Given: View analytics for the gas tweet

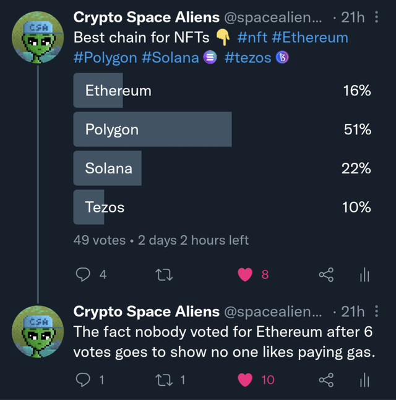Looking at the screenshot, I should point(364,379).
